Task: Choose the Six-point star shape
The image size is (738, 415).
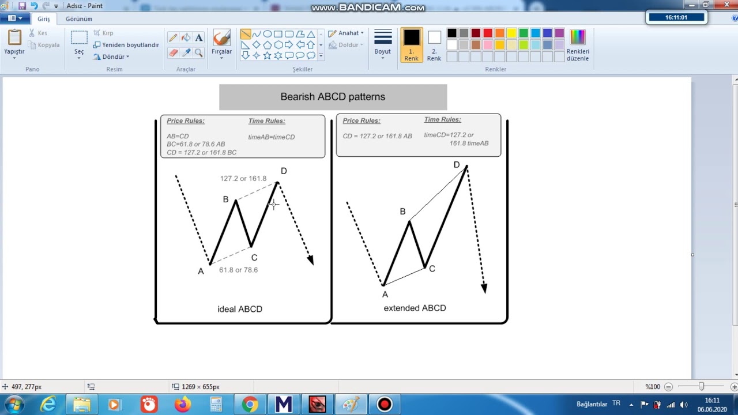Action: click(278, 55)
